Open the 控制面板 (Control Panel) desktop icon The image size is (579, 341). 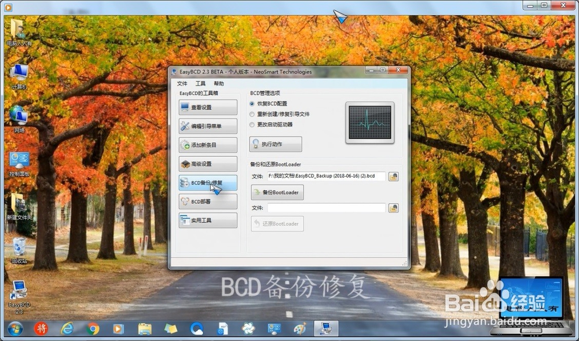(x=19, y=164)
